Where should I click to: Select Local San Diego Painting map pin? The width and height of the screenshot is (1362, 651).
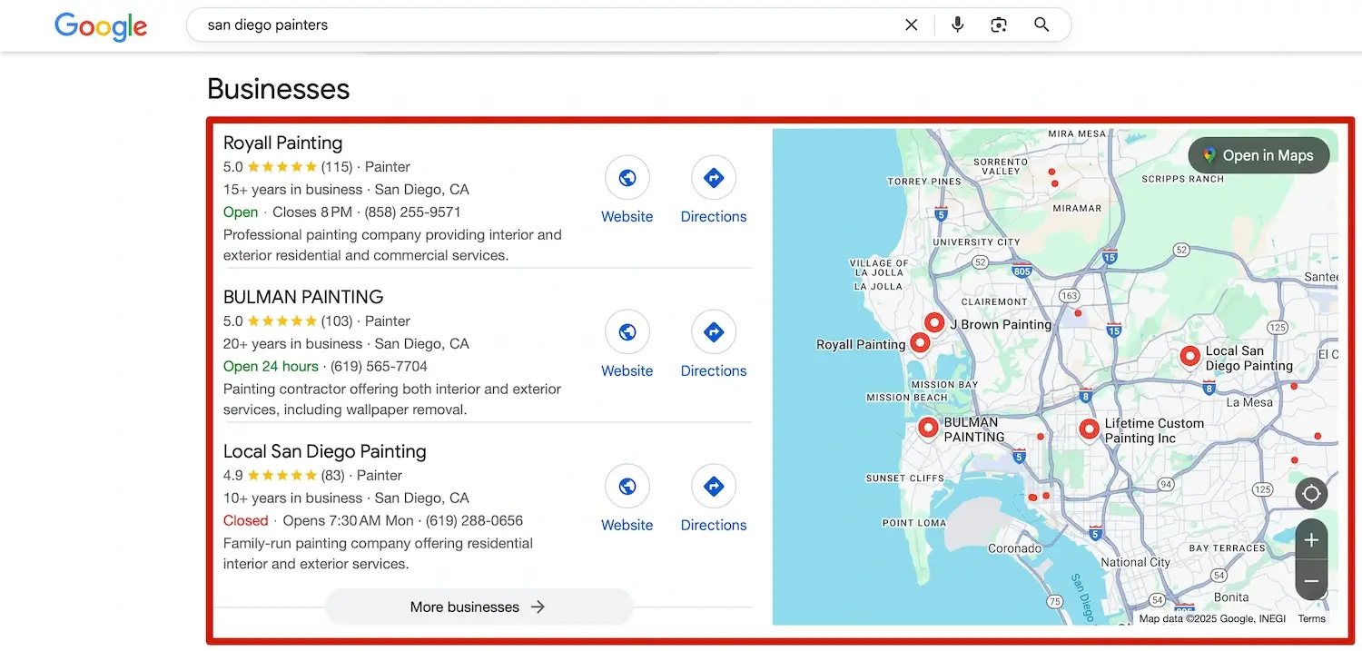1189,357
